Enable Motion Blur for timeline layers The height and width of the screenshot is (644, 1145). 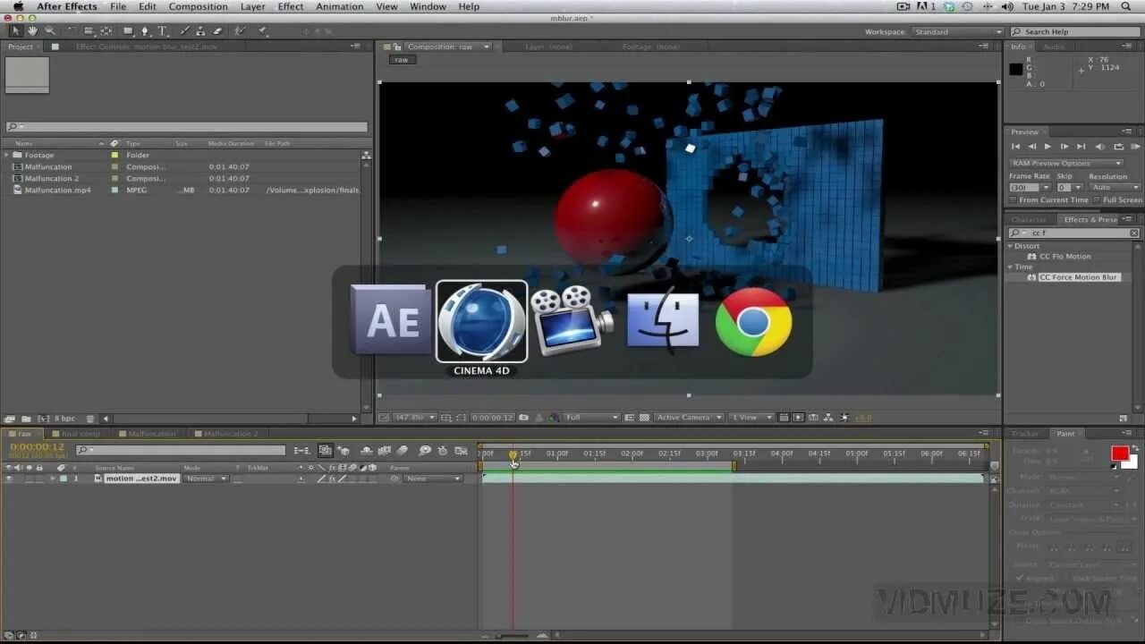pyautogui.click(x=402, y=451)
